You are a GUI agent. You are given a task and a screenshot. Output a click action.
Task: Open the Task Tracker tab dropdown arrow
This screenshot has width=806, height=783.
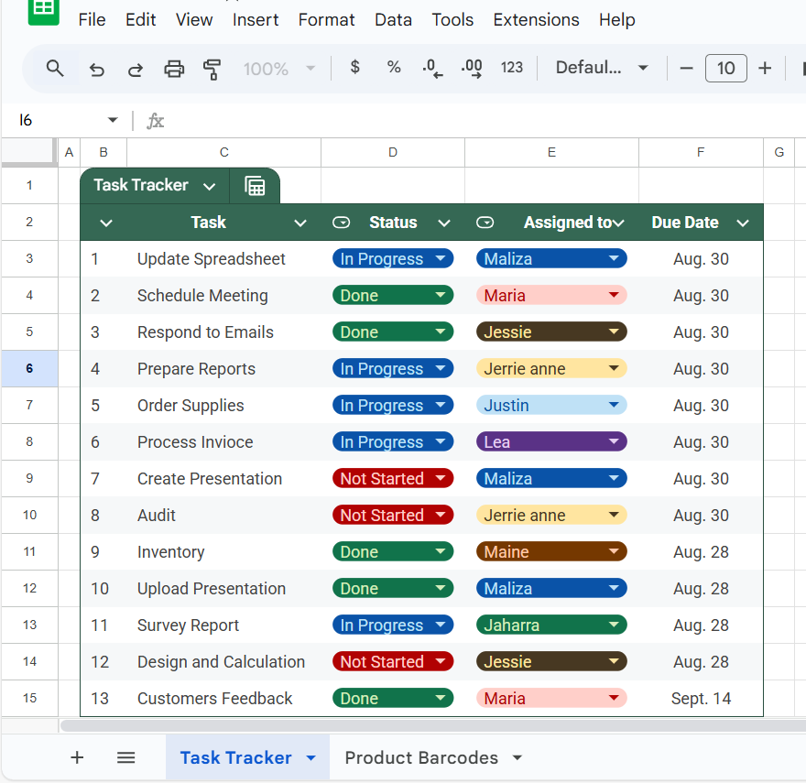(x=311, y=757)
